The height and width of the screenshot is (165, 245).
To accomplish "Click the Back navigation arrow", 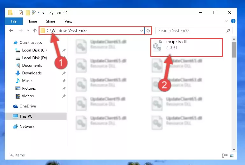I will [x=11, y=31].
